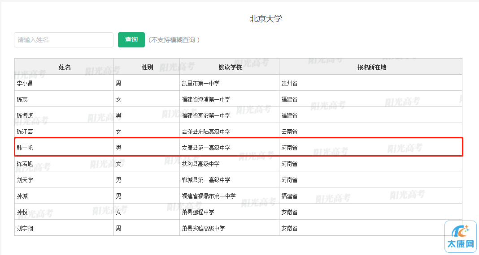Click gender 男 in 韩一帆's row
This screenshot has height=255, width=479.
(x=118, y=148)
